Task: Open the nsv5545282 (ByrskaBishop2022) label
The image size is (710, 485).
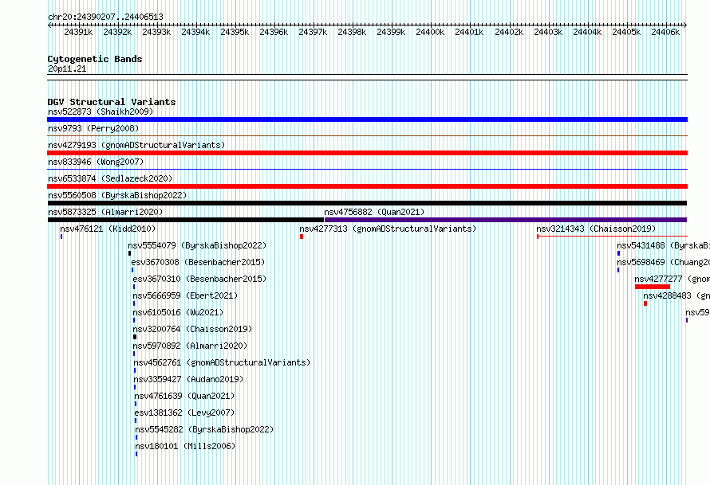Action: [x=204, y=429]
